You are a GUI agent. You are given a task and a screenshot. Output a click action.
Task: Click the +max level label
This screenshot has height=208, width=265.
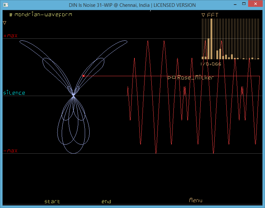click(10, 35)
